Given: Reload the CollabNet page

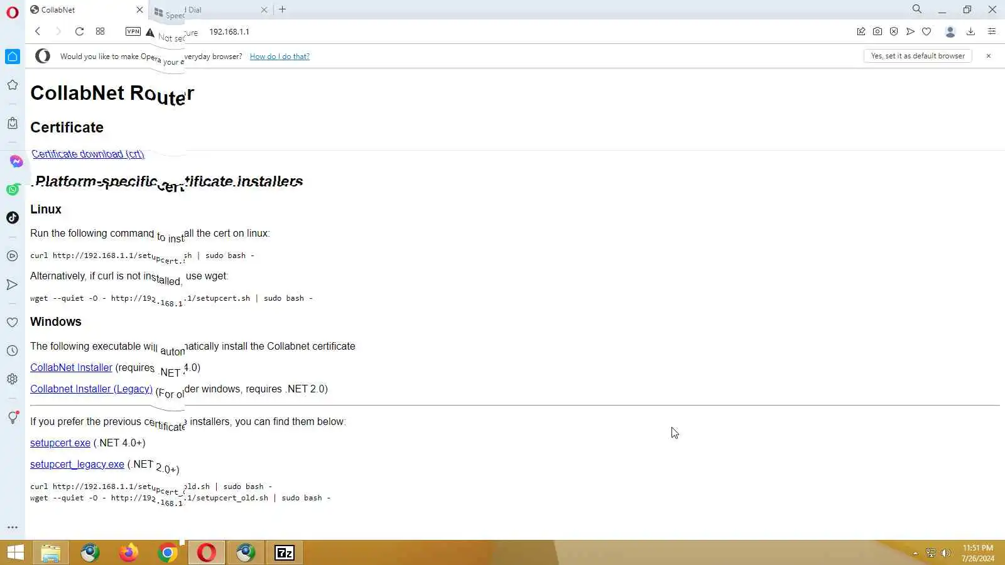Looking at the screenshot, I should 79,31.
